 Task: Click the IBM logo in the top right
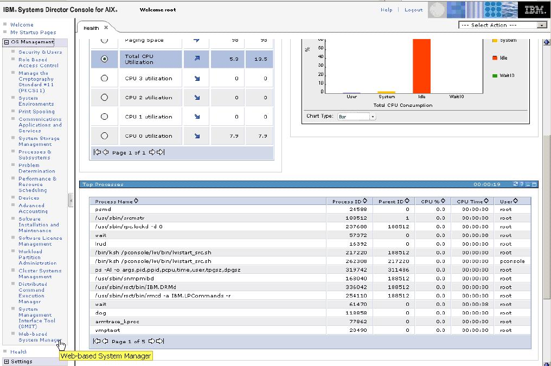[535, 9]
